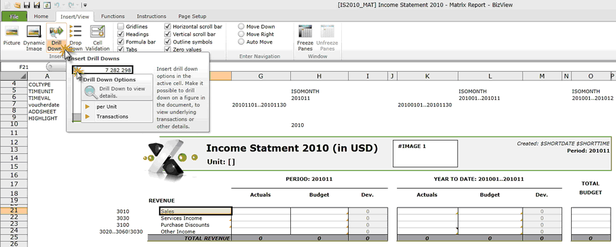616x247 pixels.
Task: Toggle the Formula bar checkbox
Action: pos(121,42)
